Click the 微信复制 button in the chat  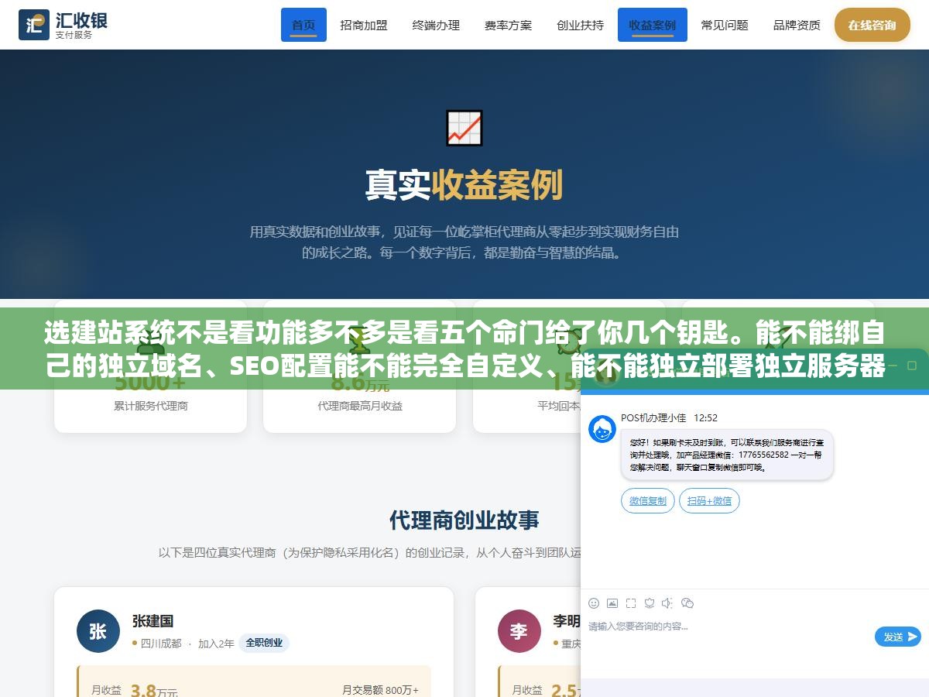click(648, 500)
